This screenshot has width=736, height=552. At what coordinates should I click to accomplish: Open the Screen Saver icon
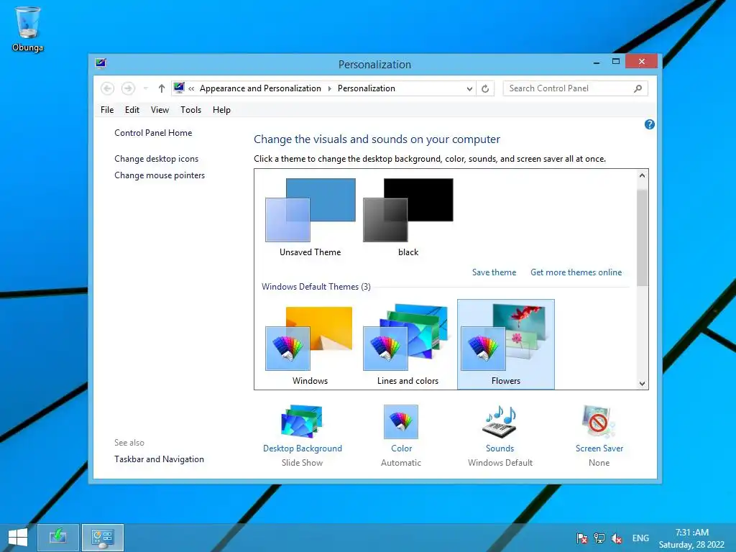click(x=599, y=421)
